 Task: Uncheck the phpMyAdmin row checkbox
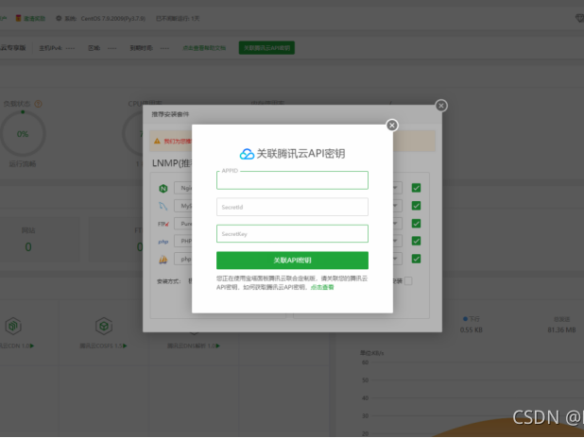[x=416, y=259]
